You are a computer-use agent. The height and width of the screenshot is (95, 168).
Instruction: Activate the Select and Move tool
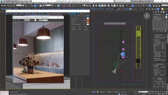click(x=35, y=6)
